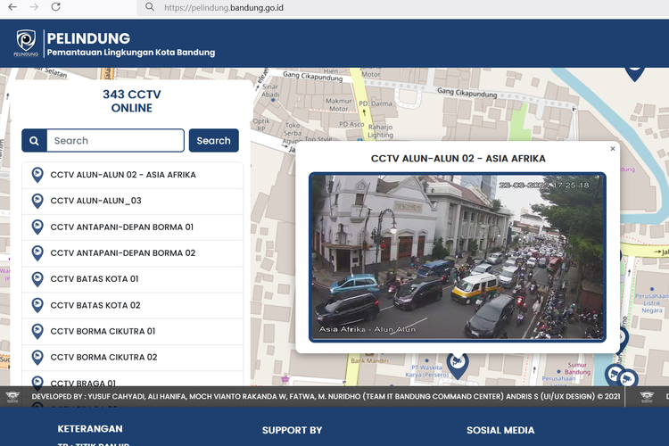Select CCTV BORMA CIKUTRA 02 entry
669x446 pixels.
(x=133, y=358)
